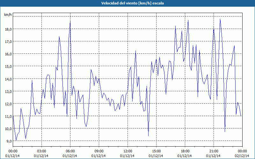This screenshot has width=255, height=159.
Task: Click the '03:00' time axis label
Action: pyautogui.click(x=42, y=151)
